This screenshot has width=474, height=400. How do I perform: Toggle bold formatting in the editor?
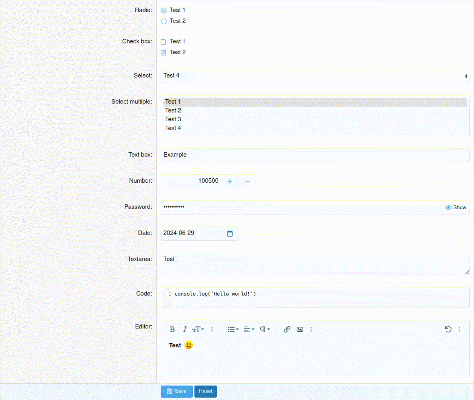click(x=172, y=329)
